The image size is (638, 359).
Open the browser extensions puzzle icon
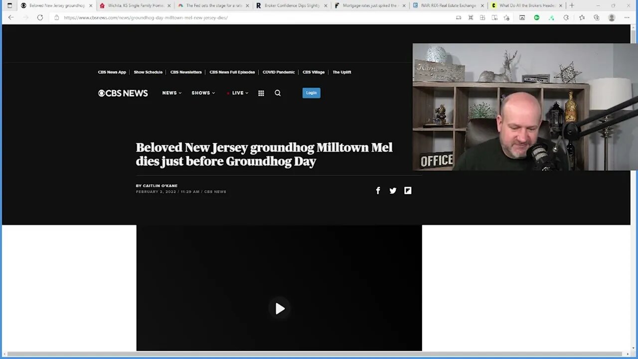tap(566, 17)
